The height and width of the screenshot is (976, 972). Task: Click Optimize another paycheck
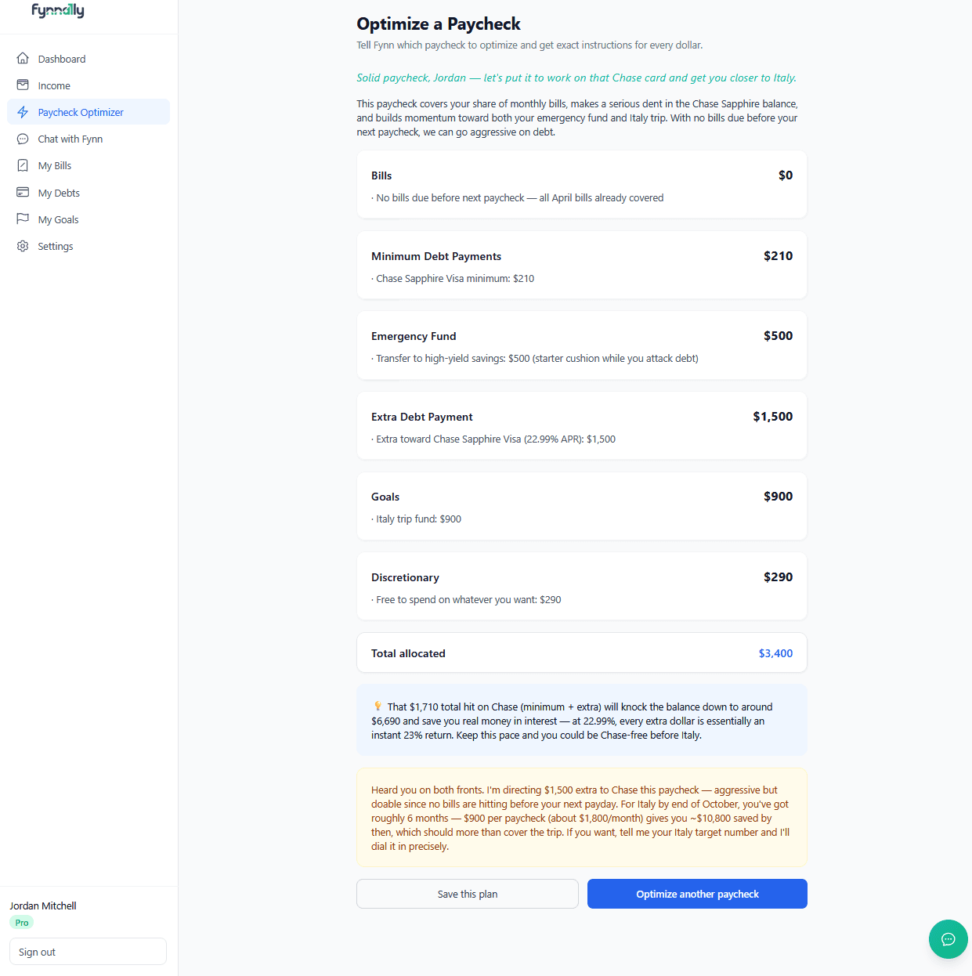pos(696,894)
